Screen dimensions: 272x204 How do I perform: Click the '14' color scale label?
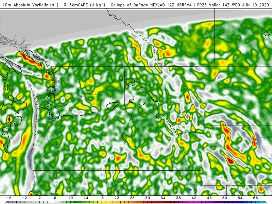(x=86, y=198)
